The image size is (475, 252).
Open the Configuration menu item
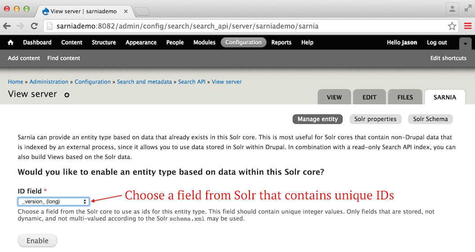coord(243,42)
